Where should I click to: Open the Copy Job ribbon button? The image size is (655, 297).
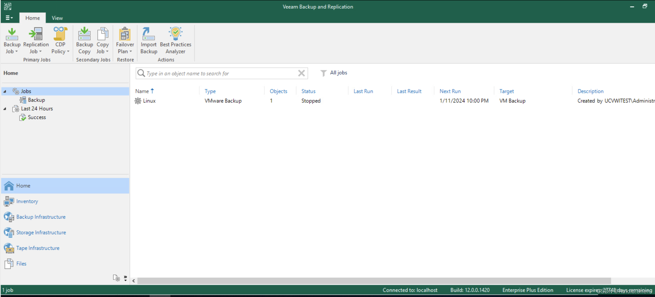pyautogui.click(x=102, y=41)
